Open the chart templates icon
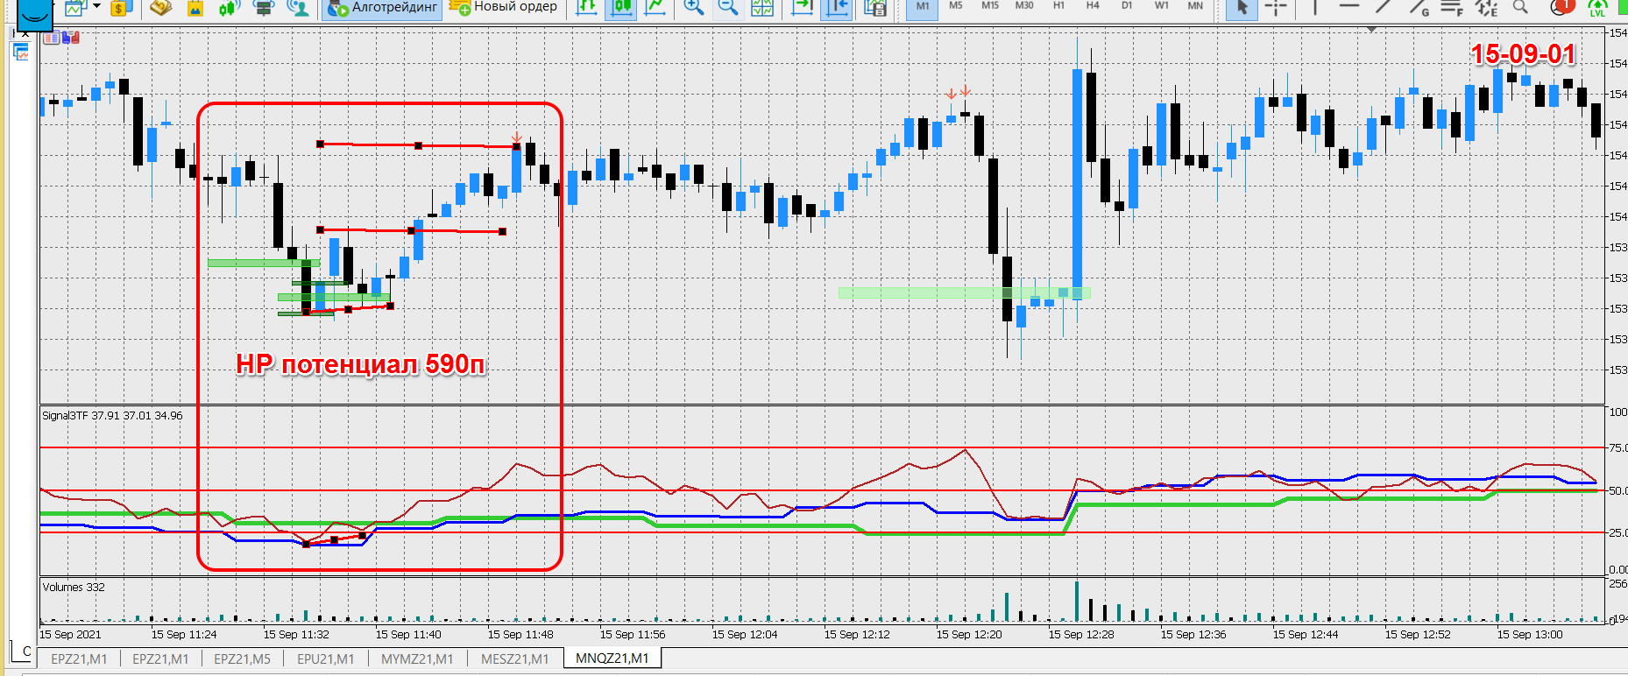The height and width of the screenshot is (676, 1628). click(x=874, y=7)
